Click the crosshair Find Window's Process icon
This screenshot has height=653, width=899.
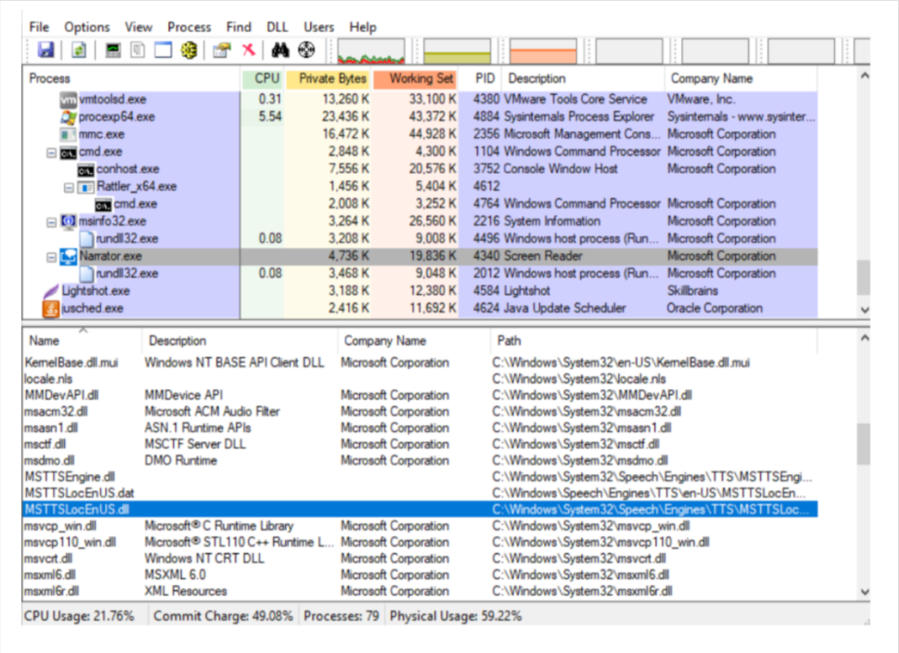click(x=306, y=50)
